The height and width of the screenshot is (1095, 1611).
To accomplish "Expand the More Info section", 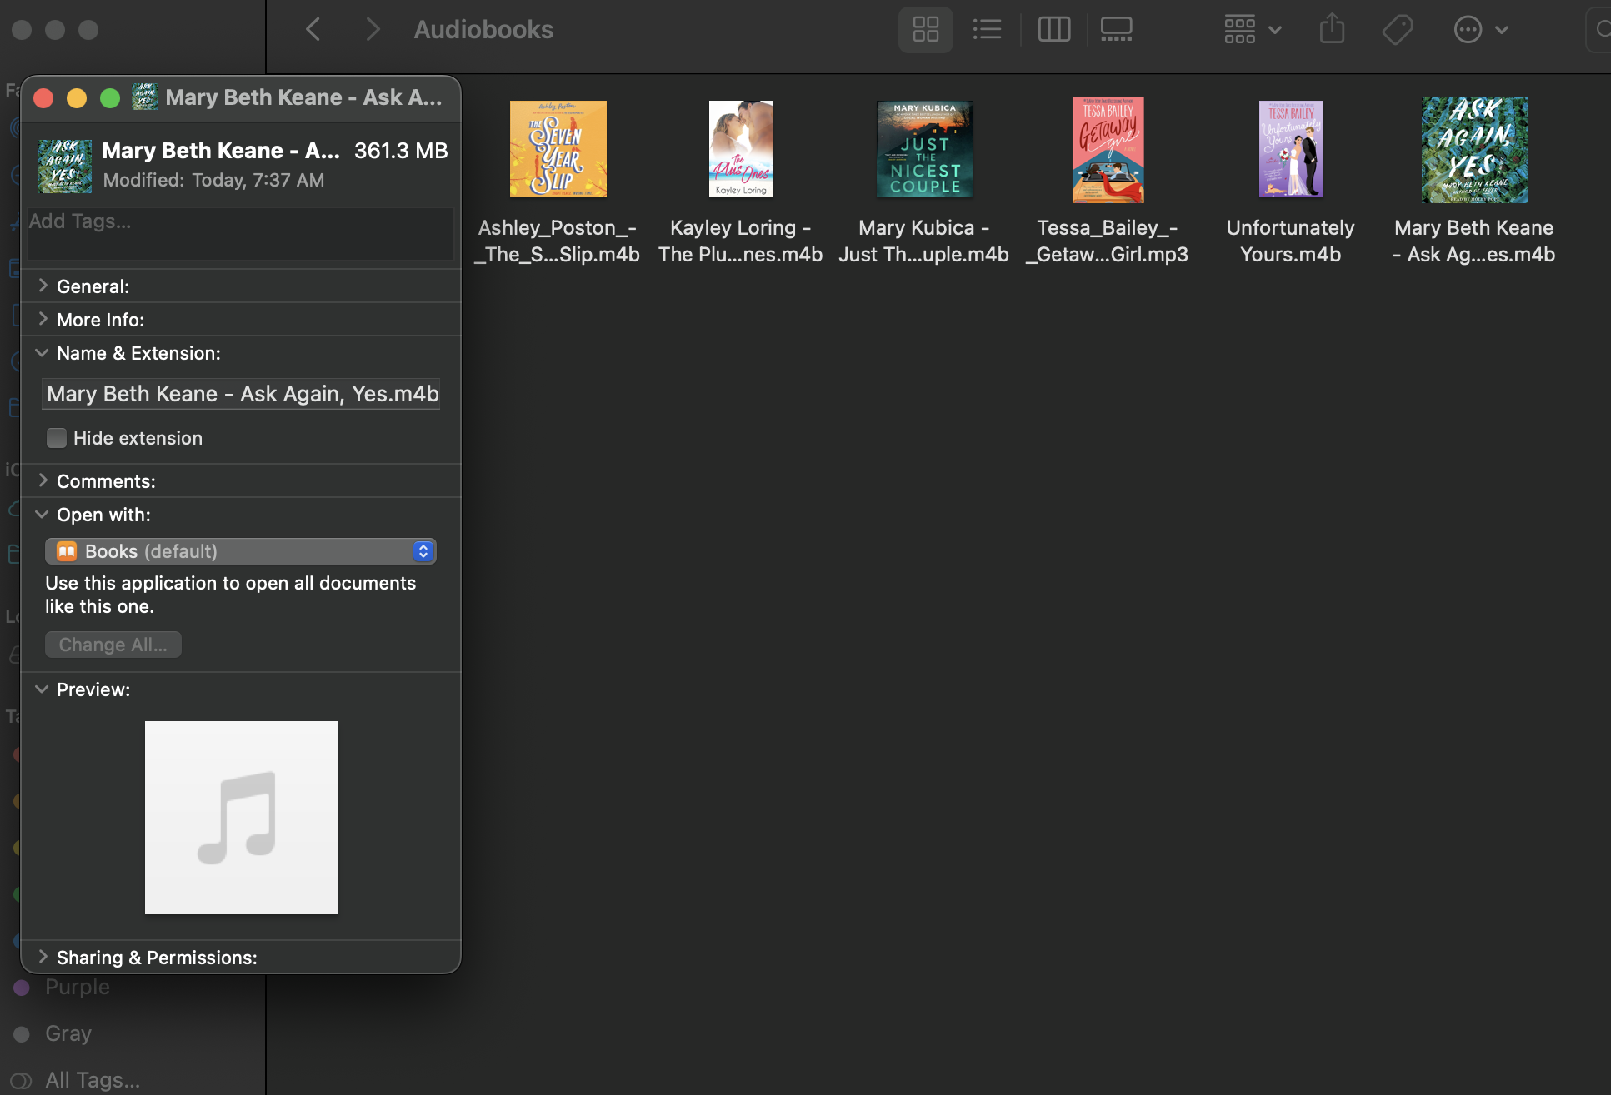I will pos(43,319).
